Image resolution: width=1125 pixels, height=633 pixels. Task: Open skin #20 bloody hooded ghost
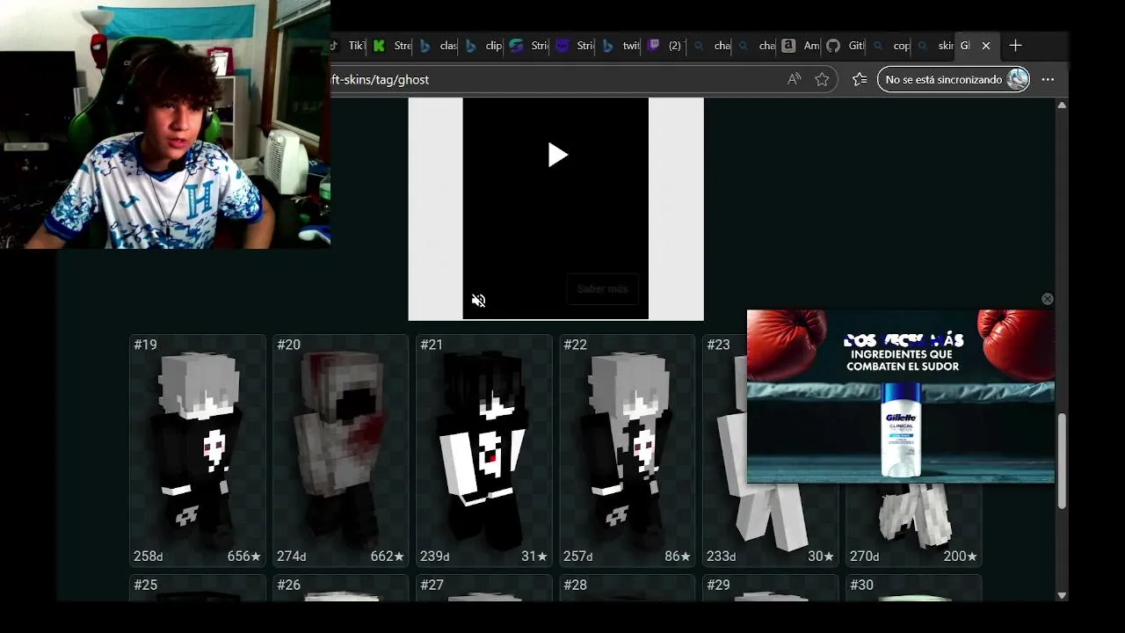[341, 451]
